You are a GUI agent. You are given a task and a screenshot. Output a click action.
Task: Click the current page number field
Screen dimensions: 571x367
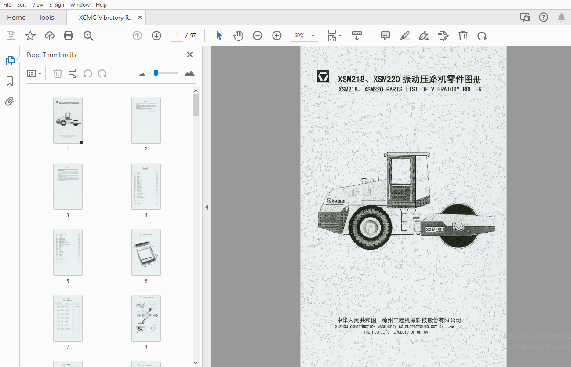[x=177, y=36]
